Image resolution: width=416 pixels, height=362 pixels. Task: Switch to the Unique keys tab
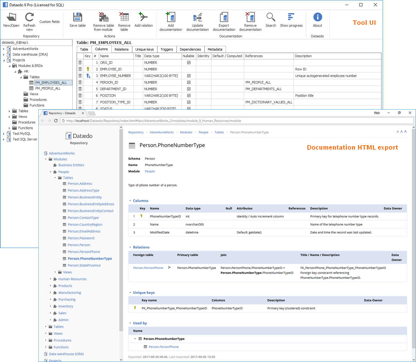coord(144,49)
